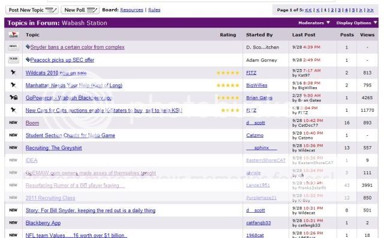Jump to last page with >> link
Viewport: 384px width, 238px height.
point(370,10)
